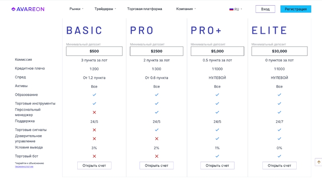Click BASIC trading bot red cross
Image resolution: width=322 pixels, height=183 pixels.
[94, 156]
